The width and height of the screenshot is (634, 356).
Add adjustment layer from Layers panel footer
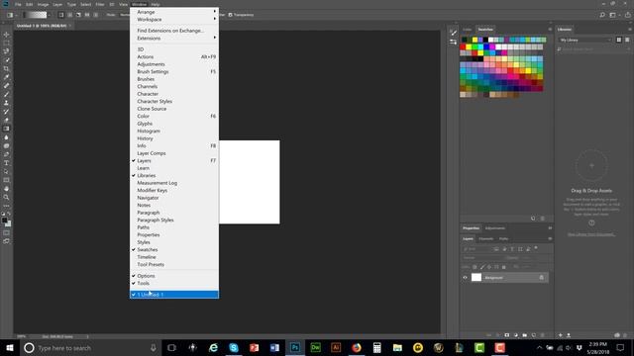pyautogui.click(x=516, y=335)
